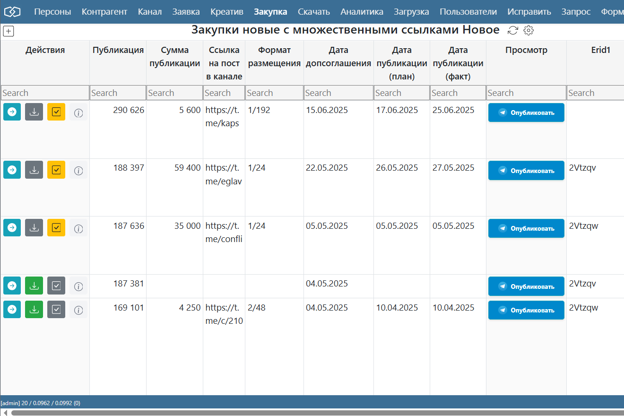Navigate to Аналитика
This screenshot has width=624, height=416.
pos(362,12)
